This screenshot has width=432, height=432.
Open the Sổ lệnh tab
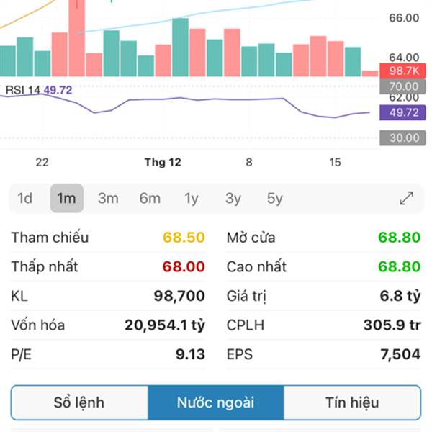79,402
